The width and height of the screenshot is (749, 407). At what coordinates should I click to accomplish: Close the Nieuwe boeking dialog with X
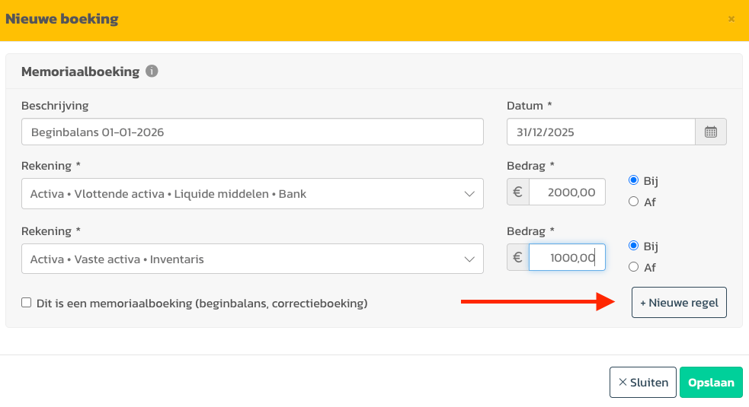pyautogui.click(x=731, y=19)
